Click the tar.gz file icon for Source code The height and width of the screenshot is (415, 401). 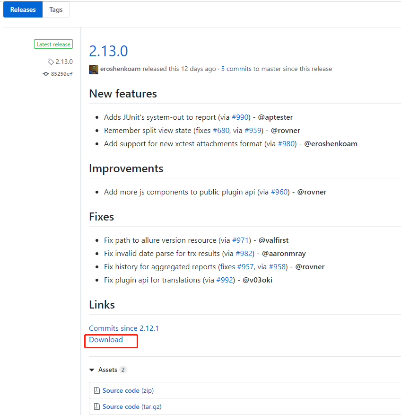click(96, 406)
